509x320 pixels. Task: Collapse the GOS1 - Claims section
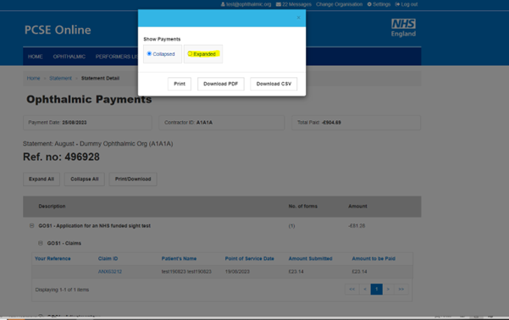click(x=41, y=243)
